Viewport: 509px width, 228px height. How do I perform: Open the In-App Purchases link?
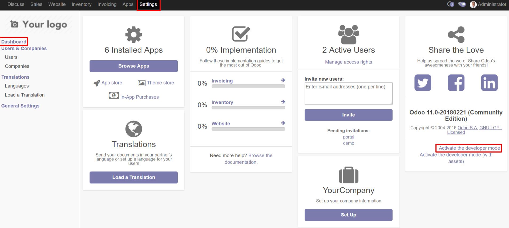point(139,97)
